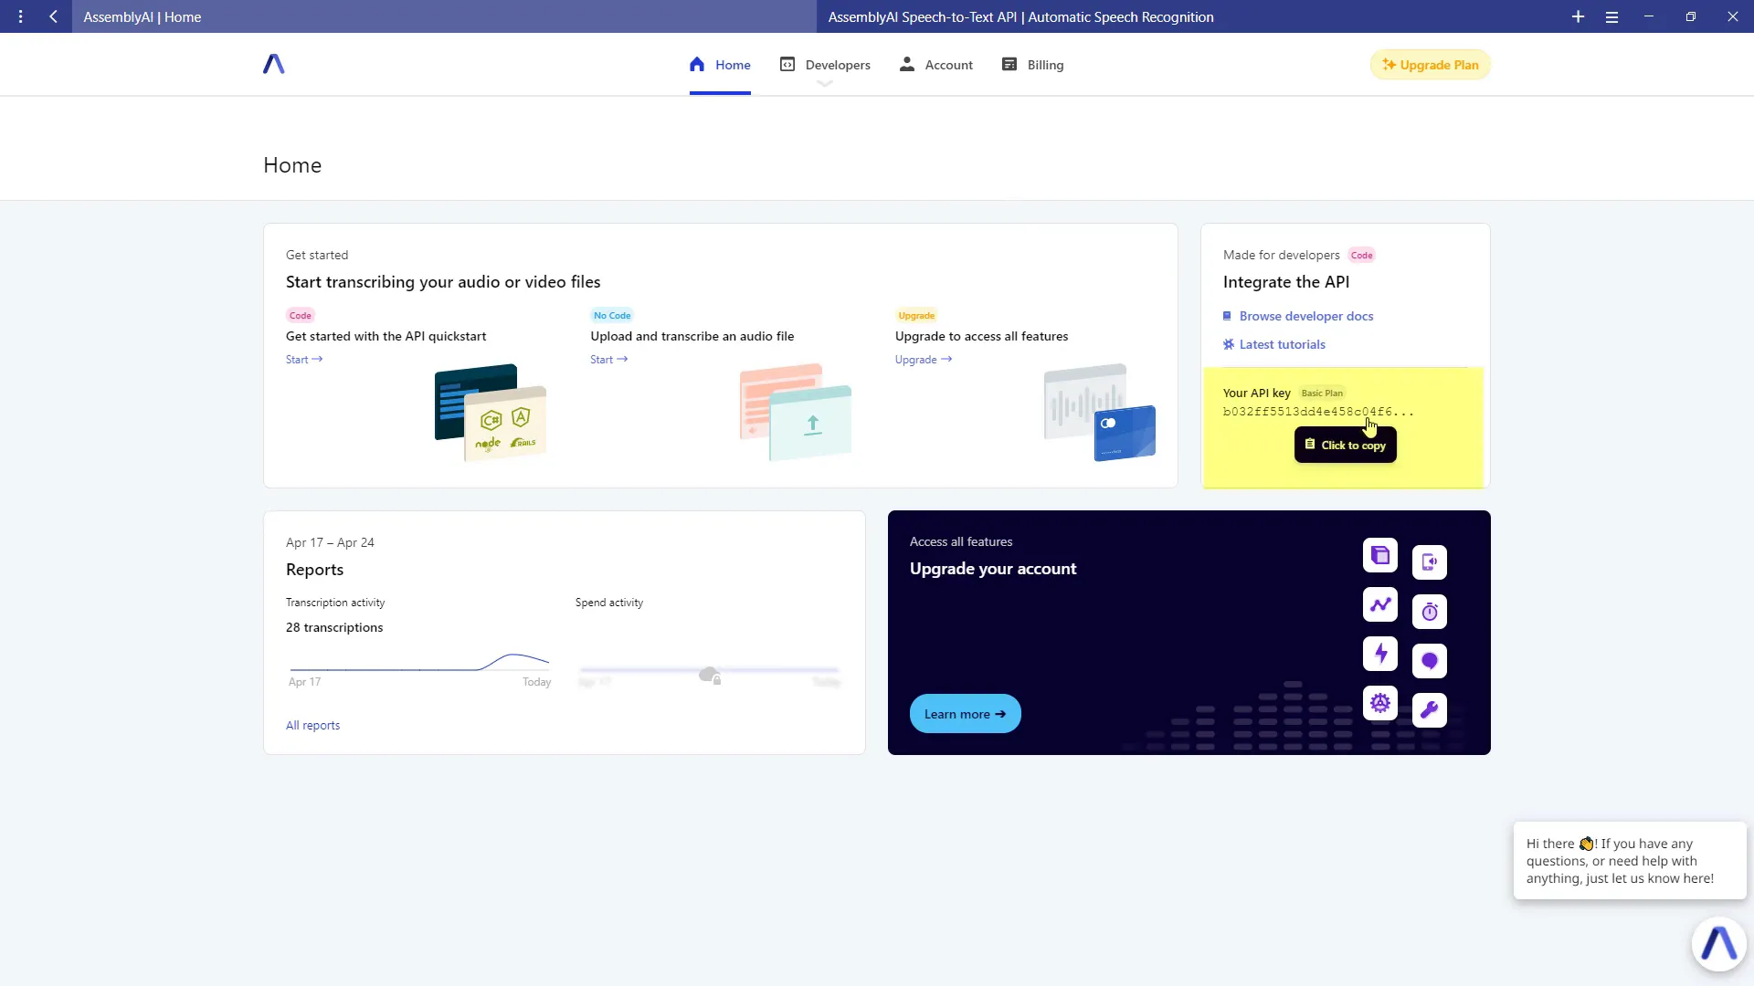Click the gear cog feature icon
1754x986 pixels.
pos(1380,703)
